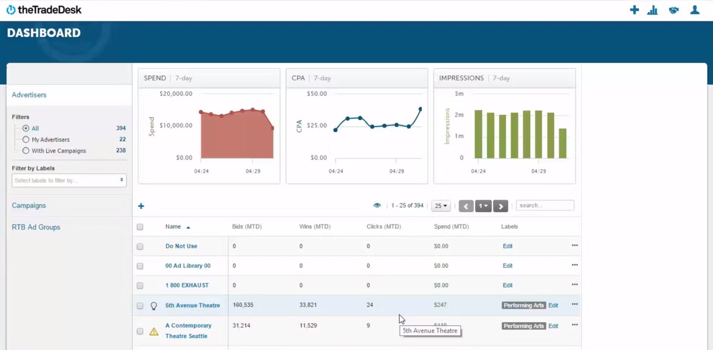Open the 5th Avenue Theatre advertiser link
This screenshot has height=350, width=713.
click(x=193, y=305)
